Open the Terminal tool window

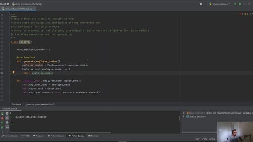coord(93,136)
